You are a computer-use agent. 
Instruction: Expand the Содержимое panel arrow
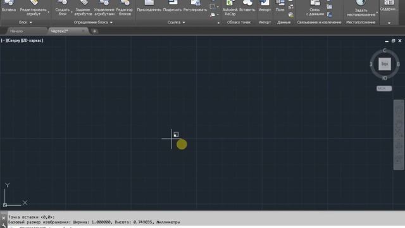pos(389,23)
